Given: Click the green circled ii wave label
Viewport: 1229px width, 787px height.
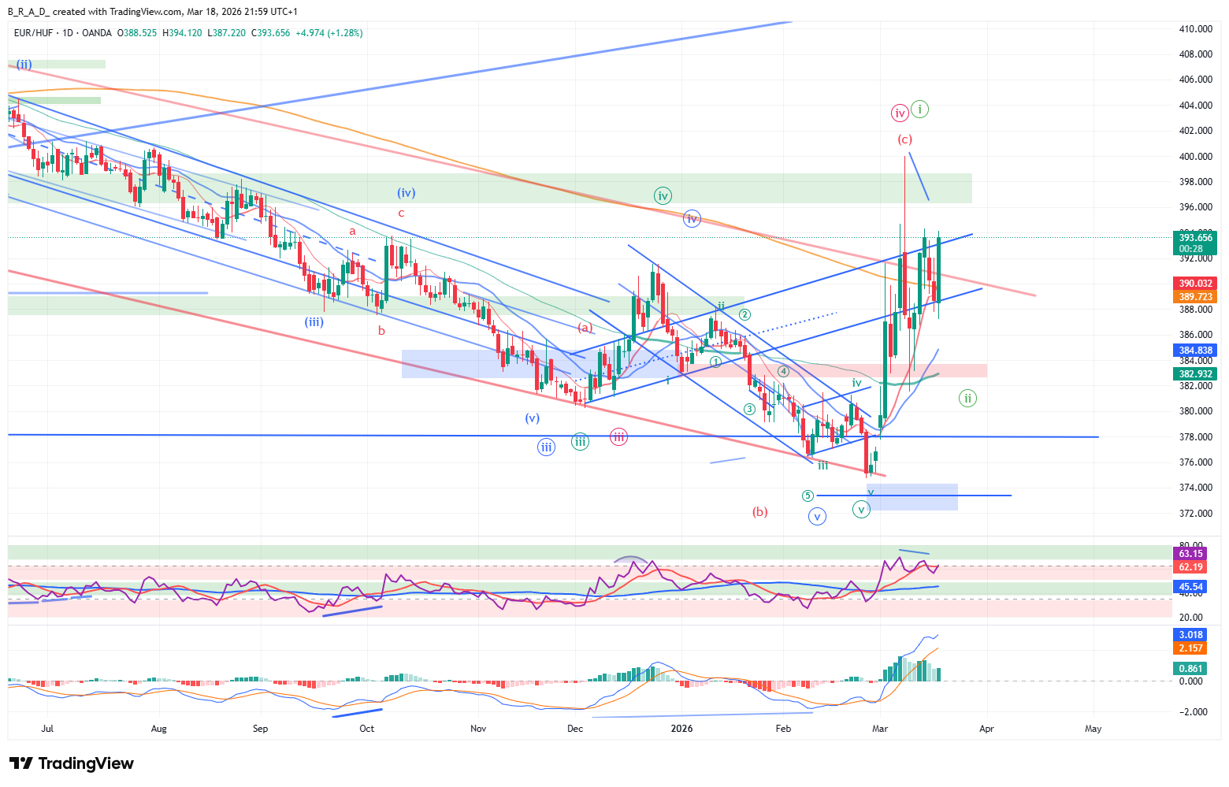Looking at the screenshot, I should tap(967, 398).
